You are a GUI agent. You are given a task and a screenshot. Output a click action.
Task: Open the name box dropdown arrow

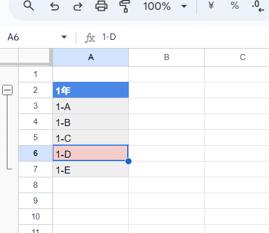click(x=64, y=37)
